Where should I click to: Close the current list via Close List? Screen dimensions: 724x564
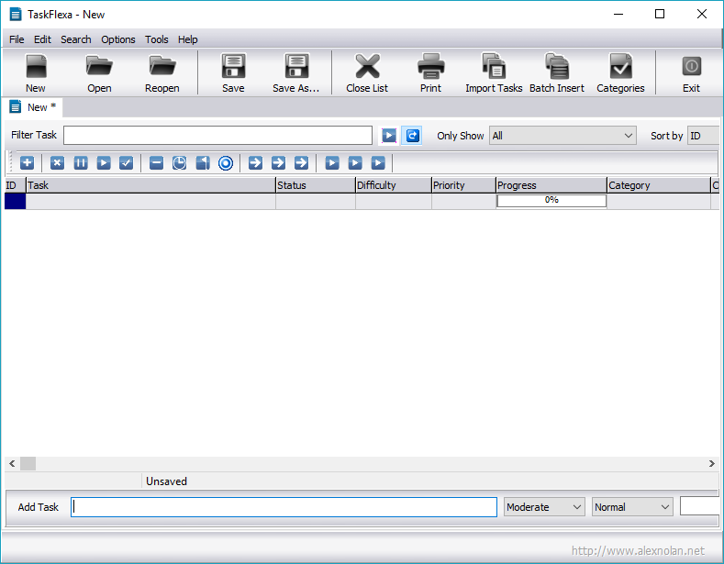point(367,73)
